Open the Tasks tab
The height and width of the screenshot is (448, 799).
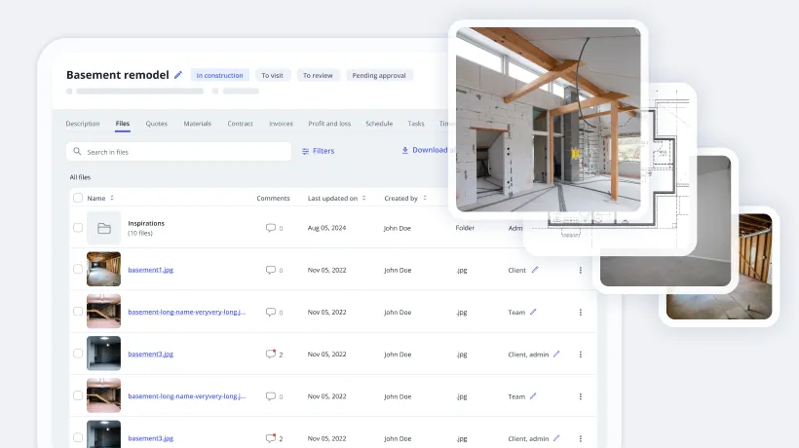pyautogui.click(x=416, y=124)
